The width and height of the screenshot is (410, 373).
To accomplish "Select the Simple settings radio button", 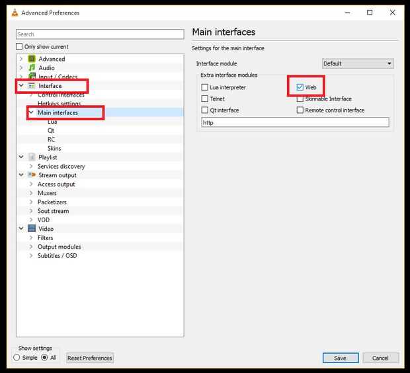I will [x=17, y=357].
